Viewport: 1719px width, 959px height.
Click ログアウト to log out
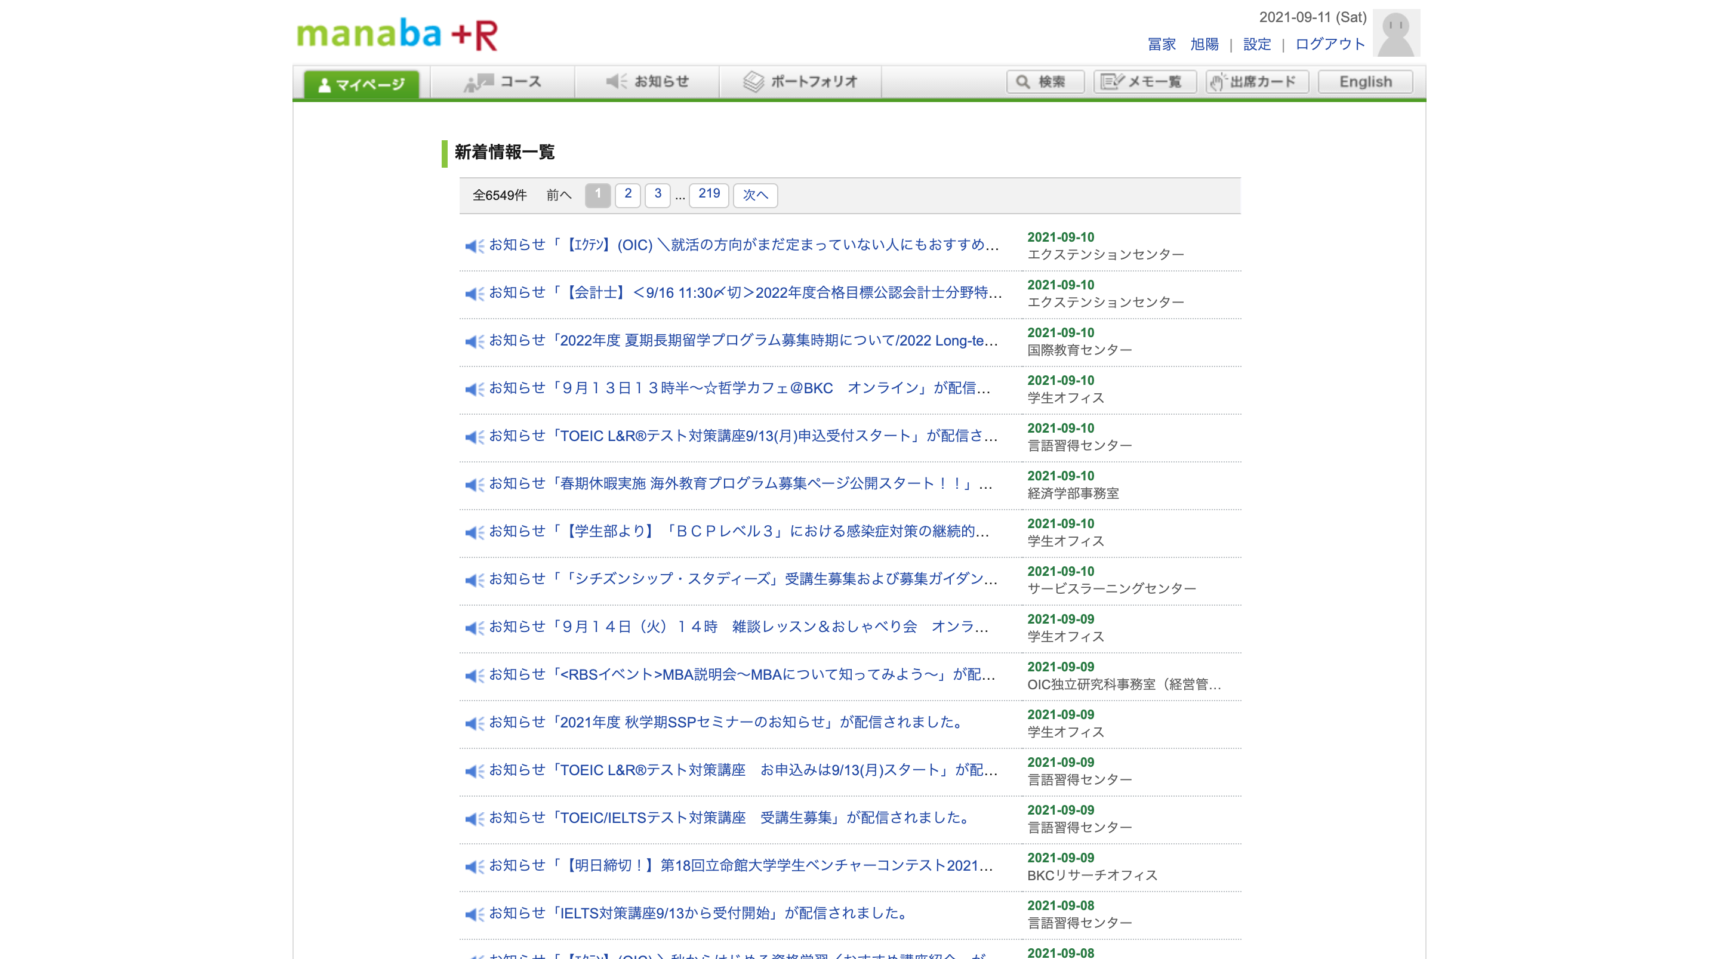[x=1329, y=44]
